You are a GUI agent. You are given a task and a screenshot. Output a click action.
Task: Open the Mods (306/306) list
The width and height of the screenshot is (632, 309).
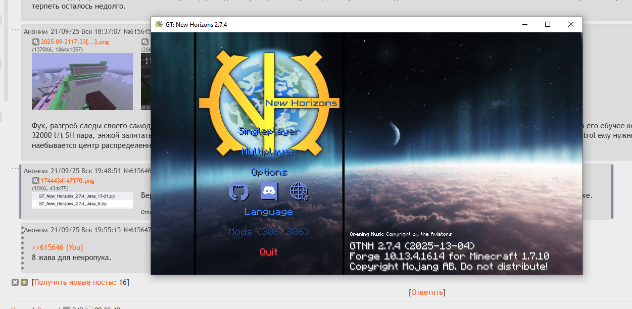coord(269,232)
